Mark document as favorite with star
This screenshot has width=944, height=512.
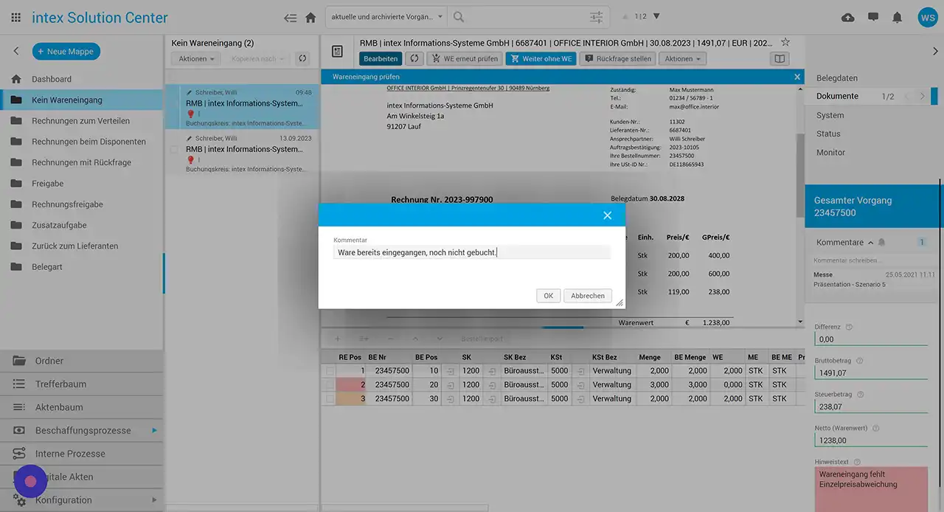[785, 43]
